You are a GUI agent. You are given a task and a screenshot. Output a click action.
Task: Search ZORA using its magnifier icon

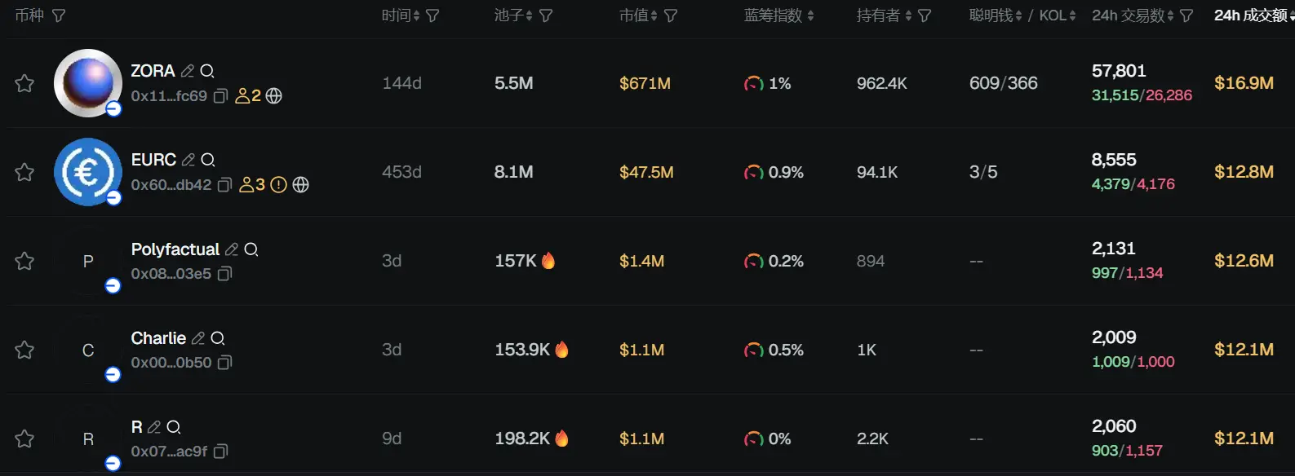click(207, 71)
